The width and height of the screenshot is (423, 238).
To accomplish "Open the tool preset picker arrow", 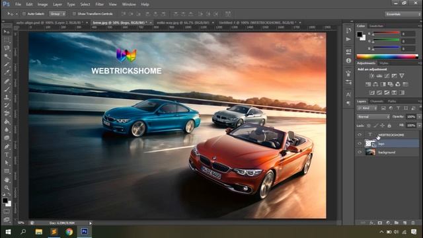I will click(x=17, y=14).
